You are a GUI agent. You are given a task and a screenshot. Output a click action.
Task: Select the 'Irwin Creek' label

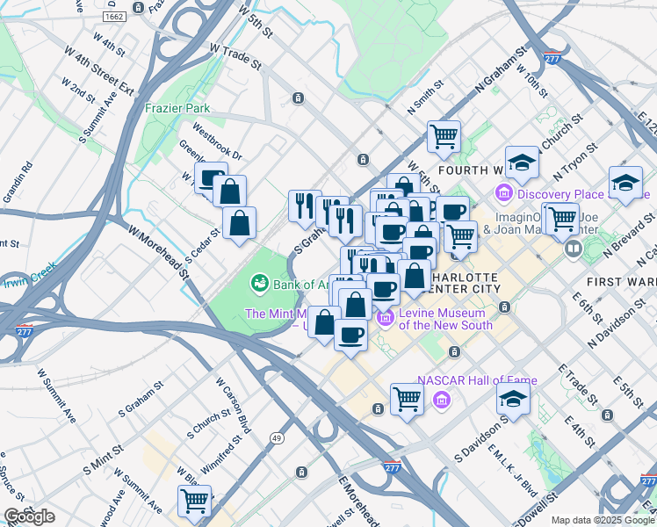click(30, 275)
